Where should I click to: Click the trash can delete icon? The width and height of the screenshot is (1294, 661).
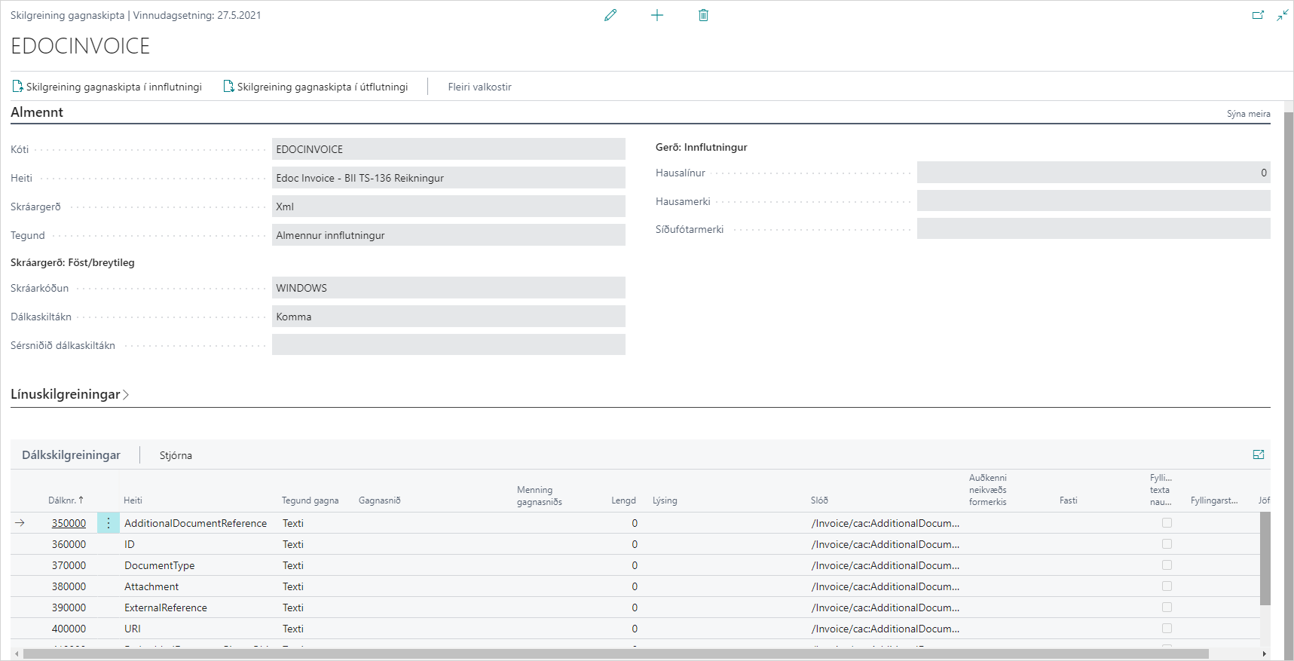[703, 15]
